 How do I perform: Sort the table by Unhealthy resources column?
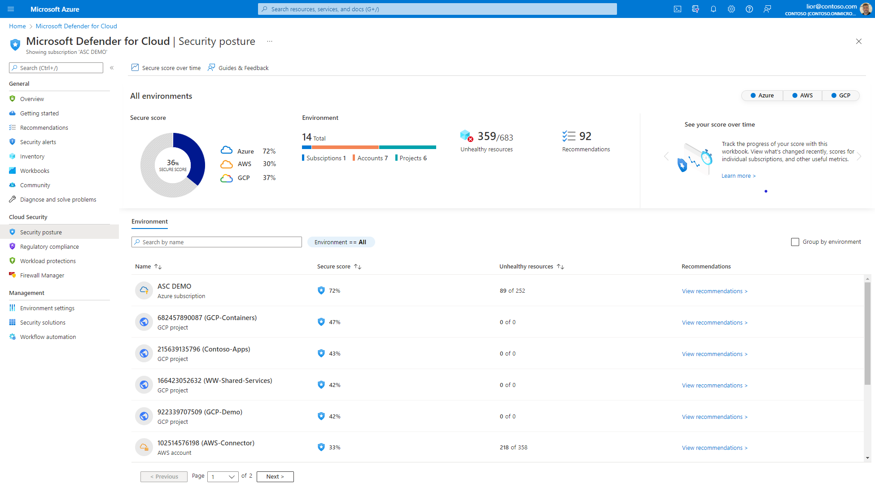pos(532,267)
